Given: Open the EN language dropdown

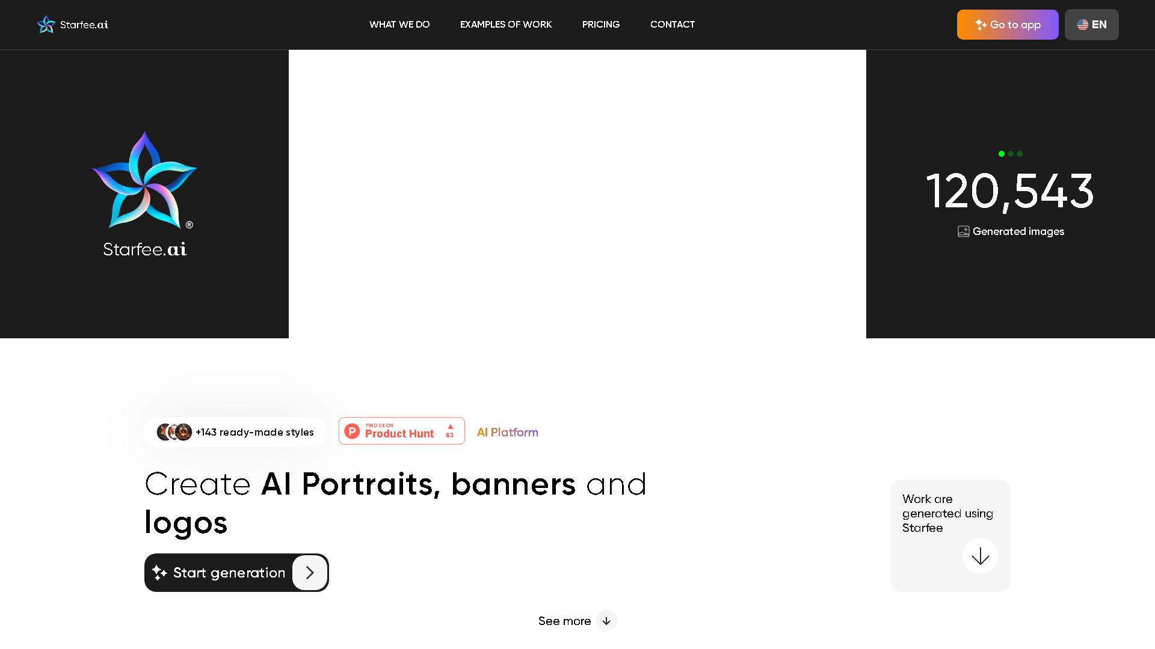Looking at the screenshot, I should (x=1092, y=25).
